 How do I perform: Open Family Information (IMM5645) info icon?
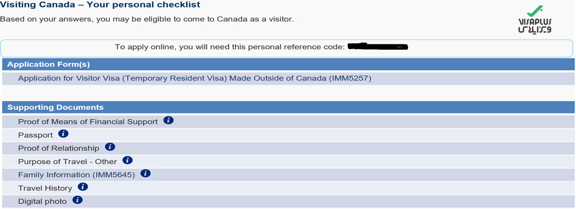[146, 173]
